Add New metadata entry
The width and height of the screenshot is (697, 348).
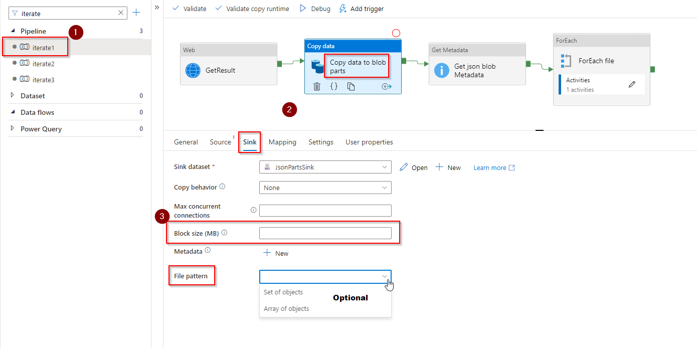[276, 253]
